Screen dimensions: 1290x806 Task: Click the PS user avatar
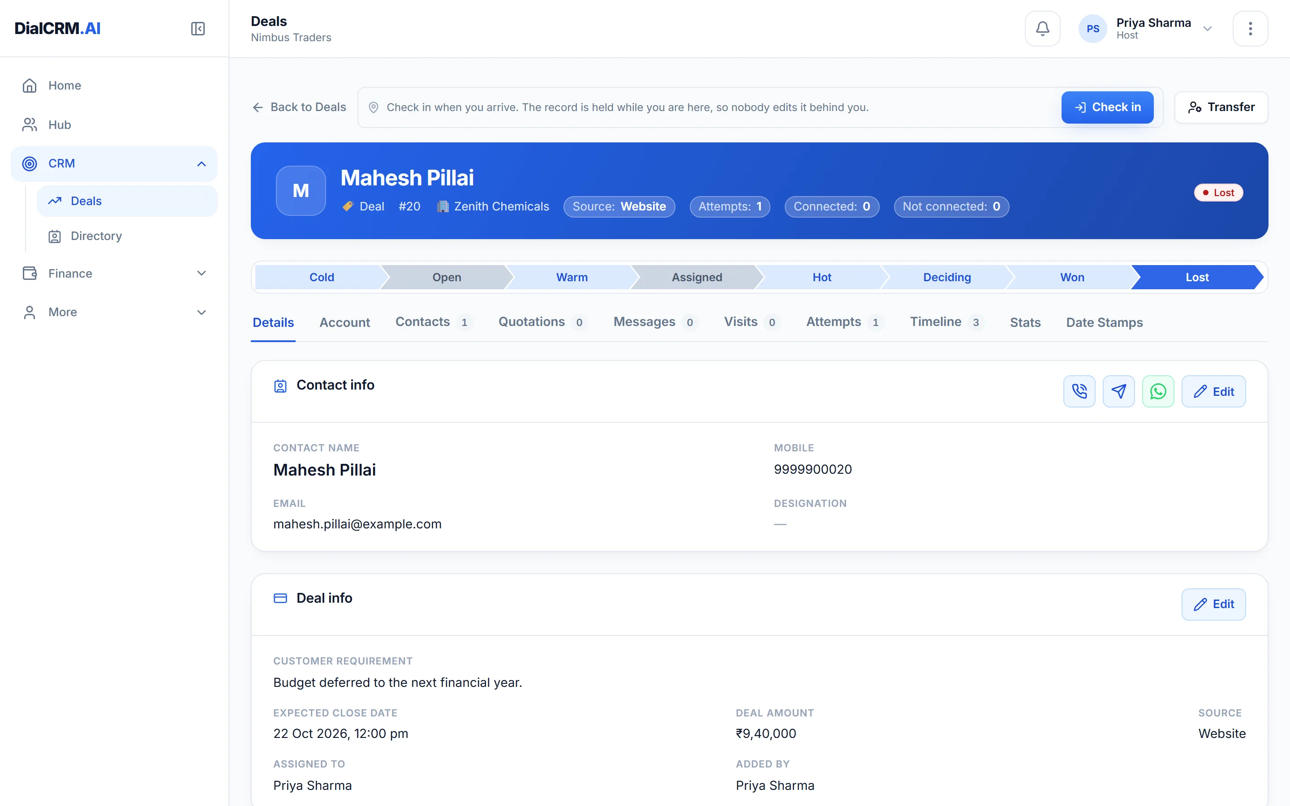(x=1093, y=29)
